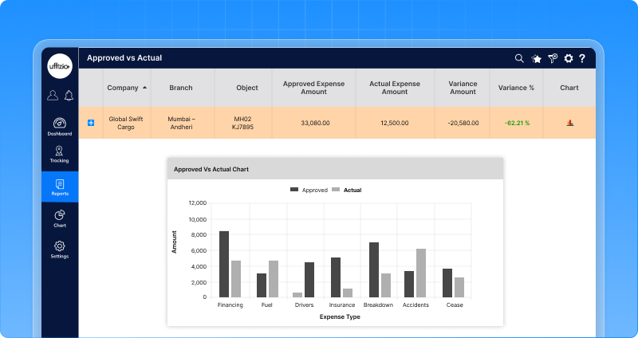The width and height of the screenshot is (638, 338).
Task: Open the user profile icon
Action: click(53, 96)
